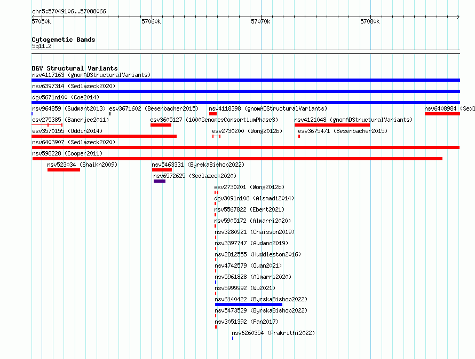The image size is (475, 359).
Task: Select the nsv6408984 red bar at right edge
Action: tap(442, 114)
